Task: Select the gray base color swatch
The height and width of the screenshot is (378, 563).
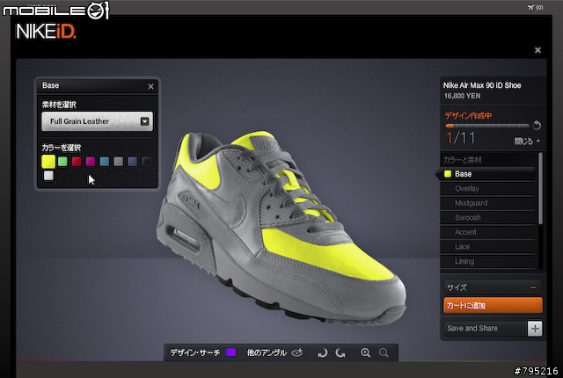Action: pos(119,162)
